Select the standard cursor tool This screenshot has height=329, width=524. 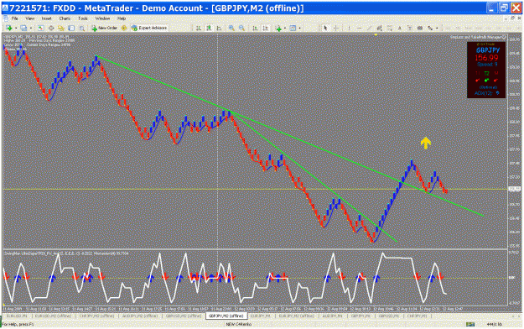tap(325, 28)
